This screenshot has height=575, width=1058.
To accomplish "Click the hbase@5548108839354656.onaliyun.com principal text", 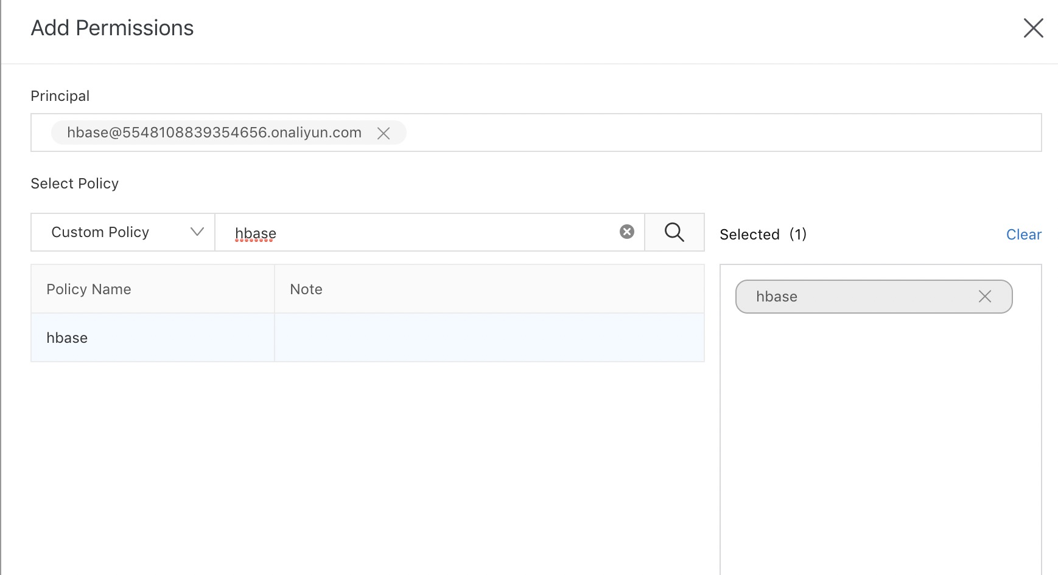I will [x=214, y=133].
